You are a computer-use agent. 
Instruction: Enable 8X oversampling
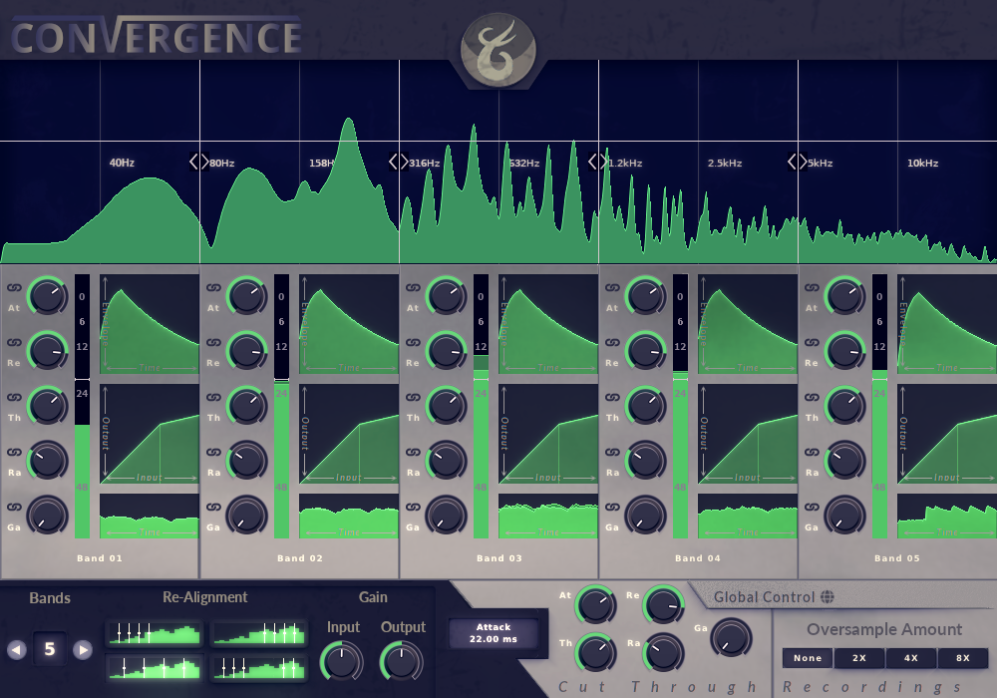click(962, 658)
